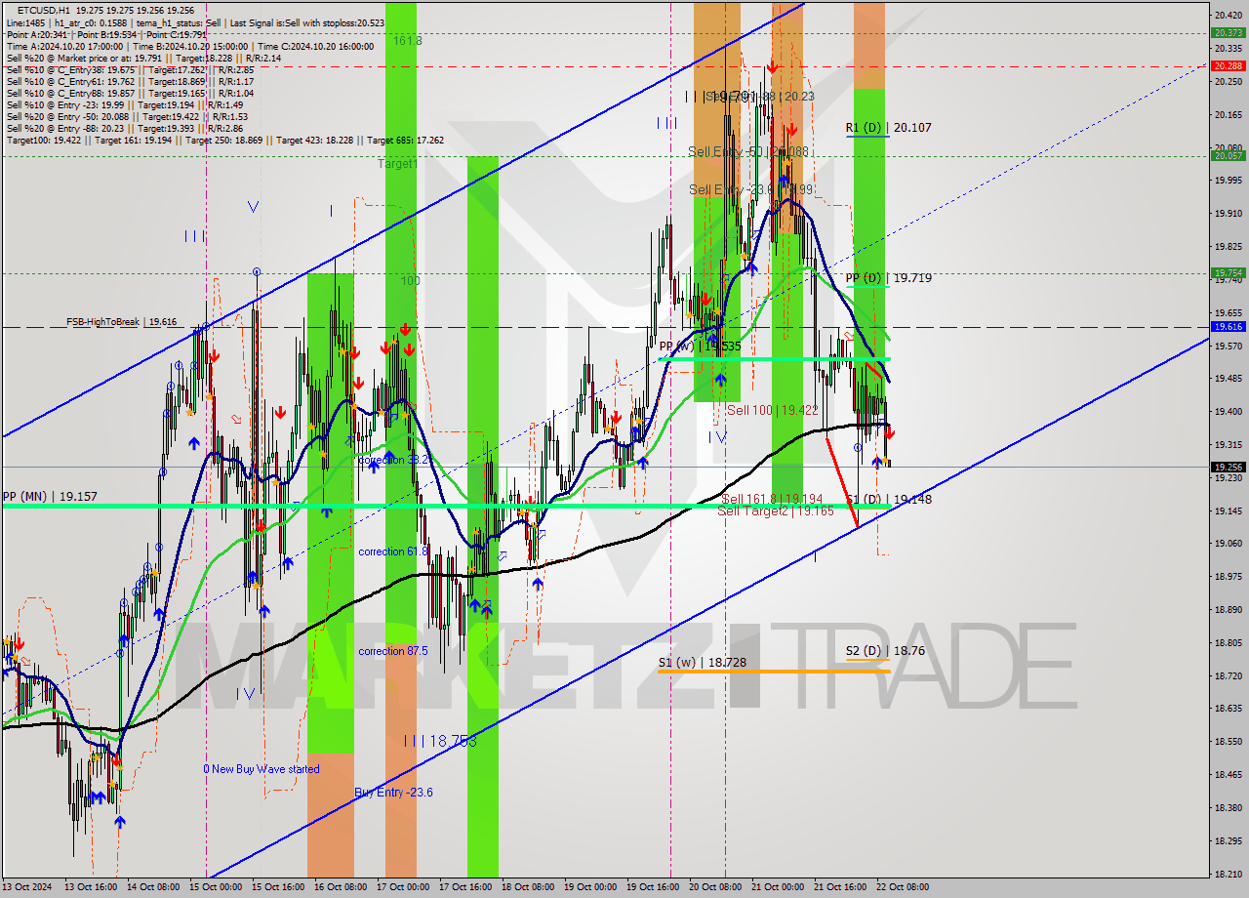This screenshot has width=1249, height=898.
Task: Click the red 20.288 price tag
Action: click(1228, 66)
